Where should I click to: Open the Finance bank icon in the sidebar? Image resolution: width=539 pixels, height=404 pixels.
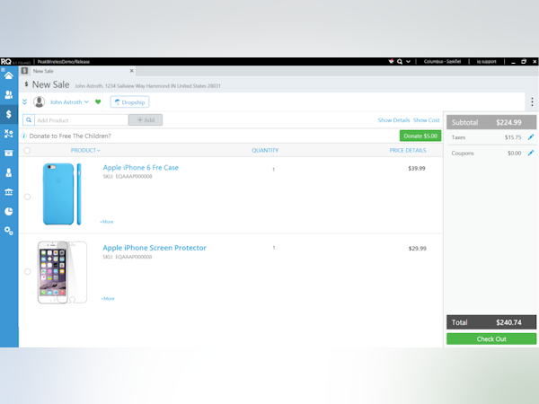[x=9, y=192]
